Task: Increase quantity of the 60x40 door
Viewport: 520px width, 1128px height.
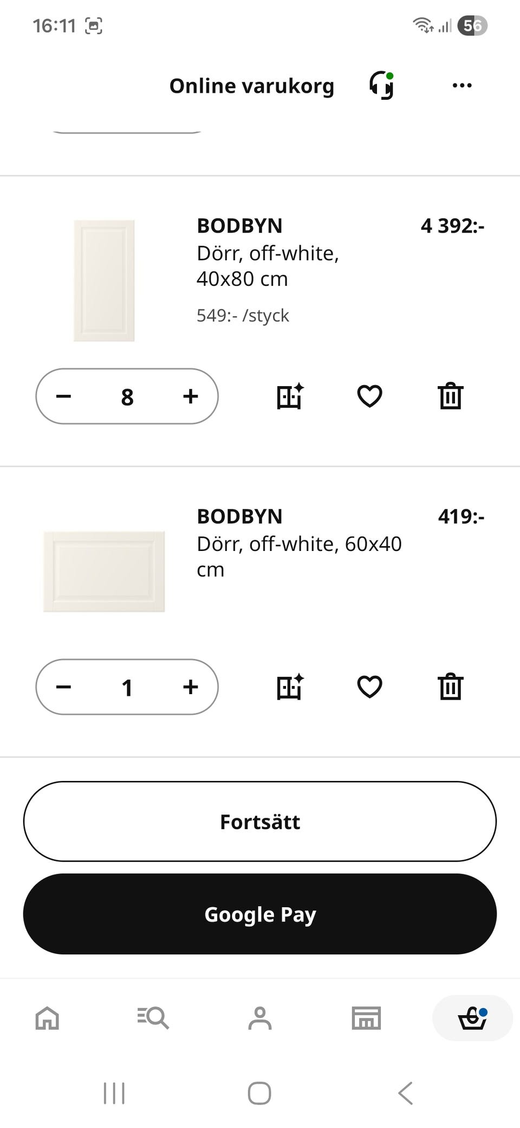Action: coord(190,687)
